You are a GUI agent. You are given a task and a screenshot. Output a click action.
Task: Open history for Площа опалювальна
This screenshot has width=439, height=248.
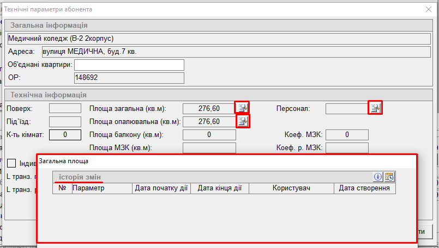pyautogui.click(x=243, y=121)
